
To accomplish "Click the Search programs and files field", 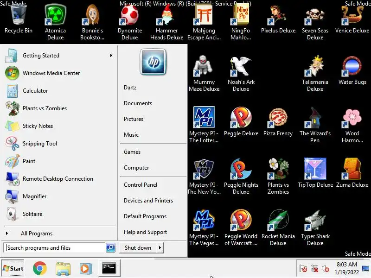I will (x=54, y=248).
